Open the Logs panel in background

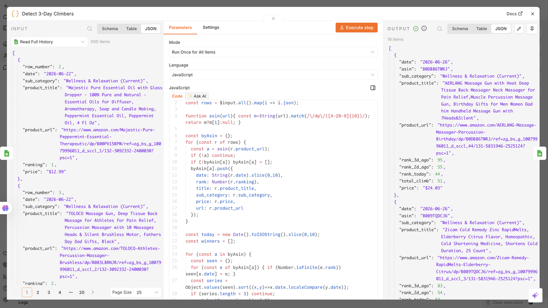[x=23, y=302]
